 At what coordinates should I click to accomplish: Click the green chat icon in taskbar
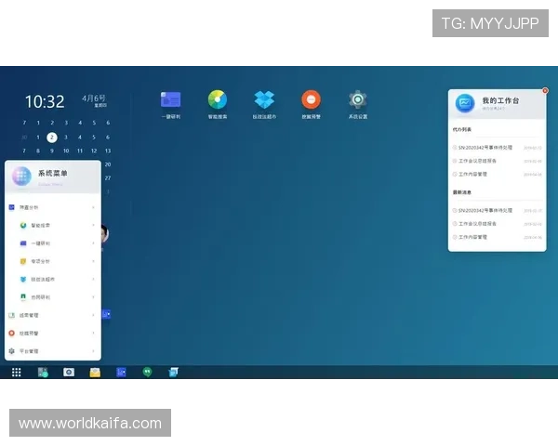coord(147,372)
